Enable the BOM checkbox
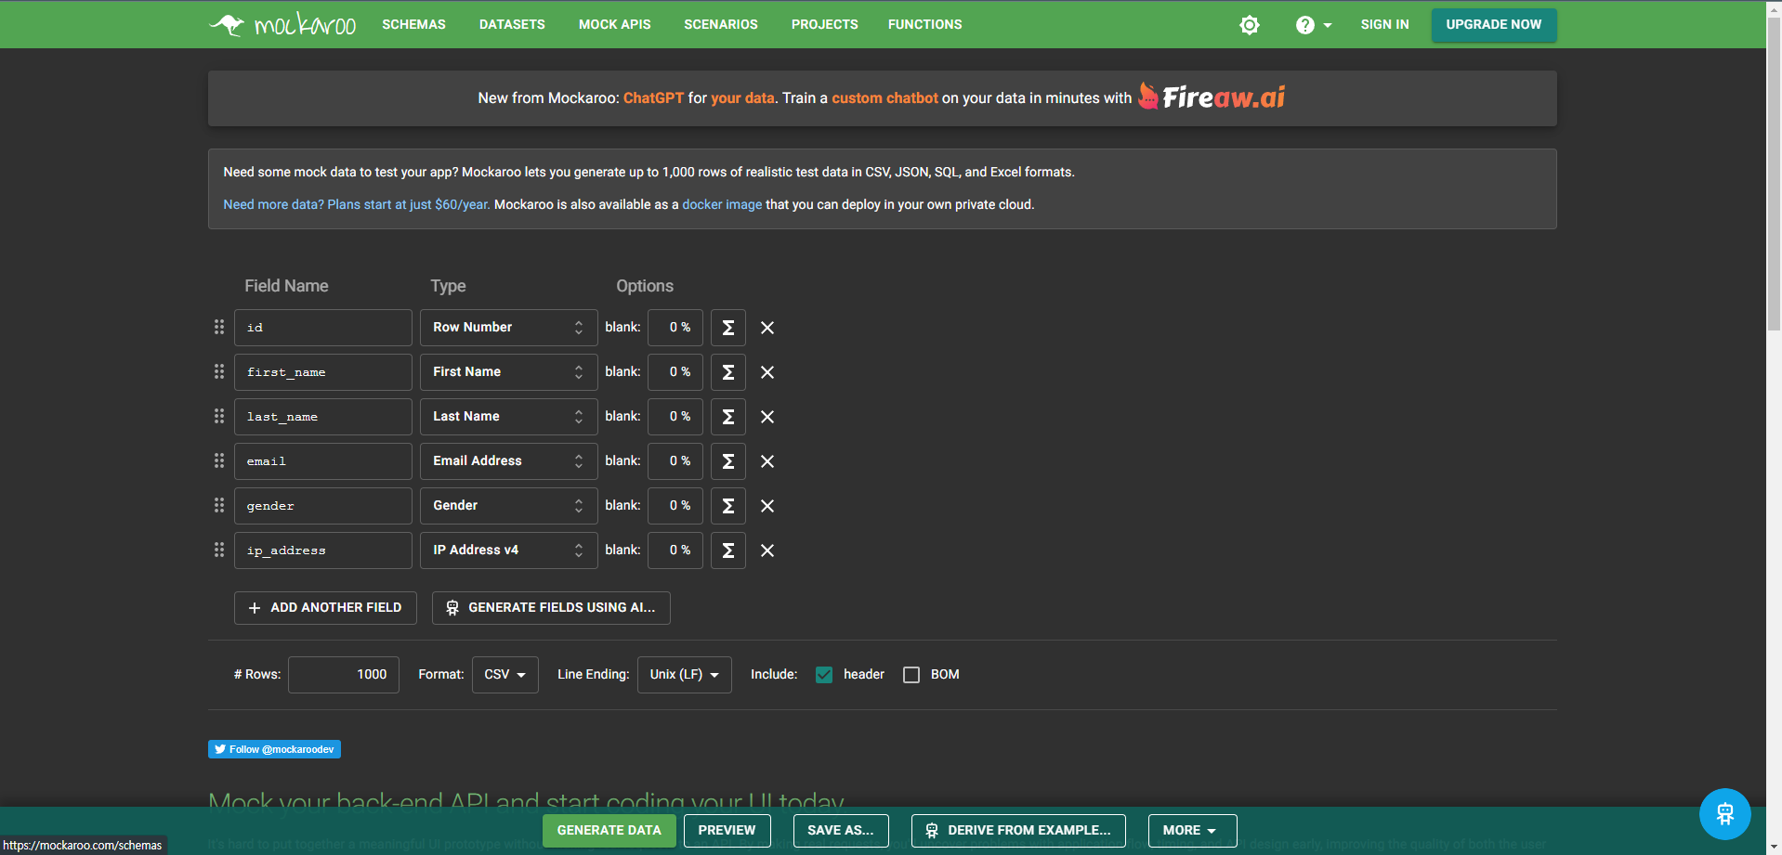The width and height of the screenshot is (1782, 855). point(911,675)
